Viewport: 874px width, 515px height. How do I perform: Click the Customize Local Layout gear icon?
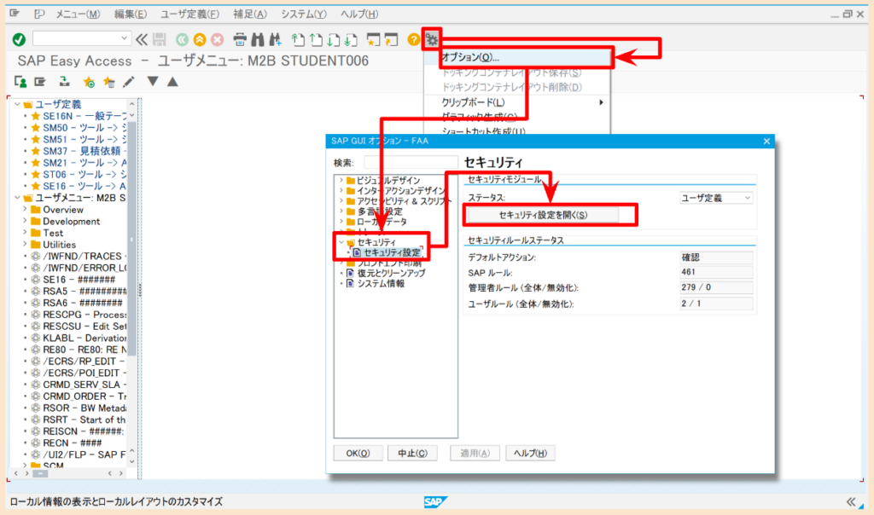coord(431,39)
